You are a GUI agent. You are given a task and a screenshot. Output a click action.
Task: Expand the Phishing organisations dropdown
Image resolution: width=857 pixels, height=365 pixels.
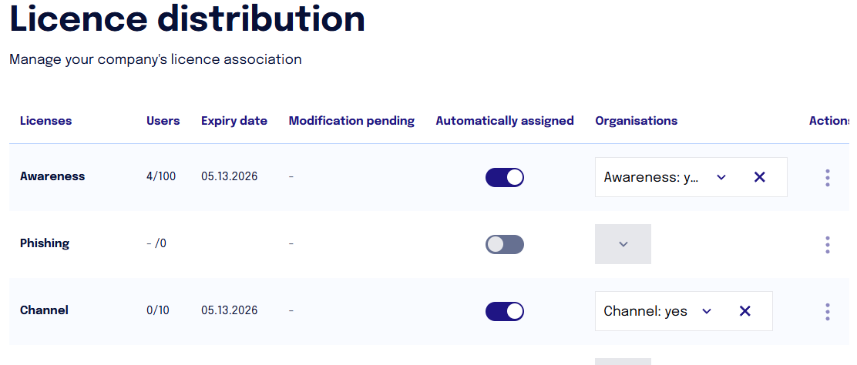[x=623, y=244]
